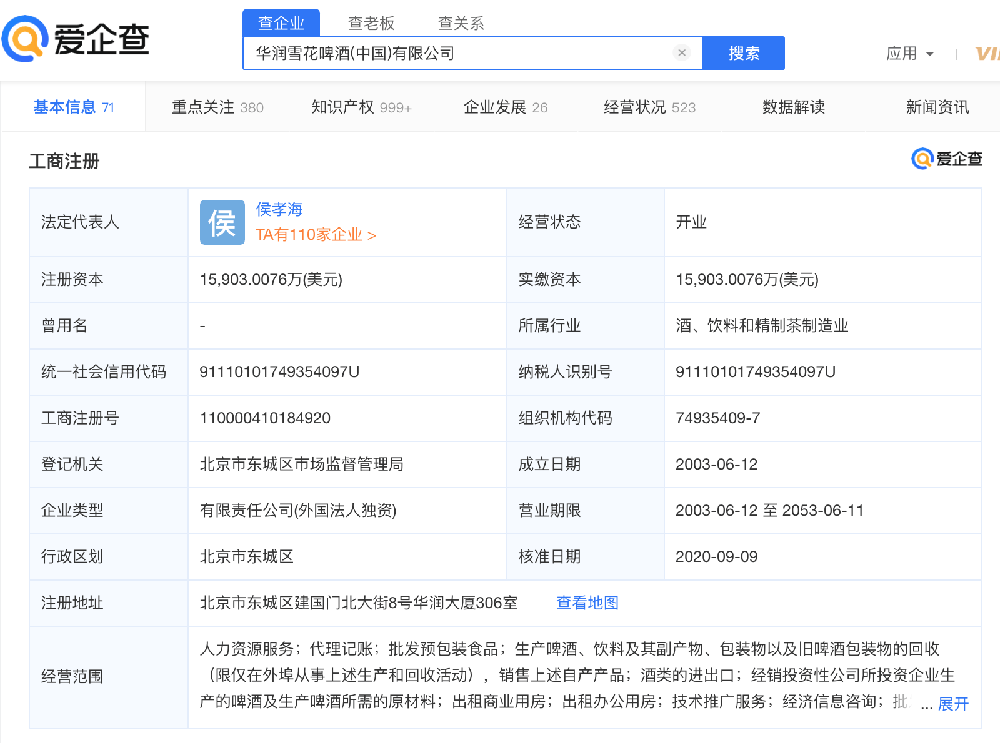Open the 应用 dropdown menu

pyautogui.click(x=910, y=54)
